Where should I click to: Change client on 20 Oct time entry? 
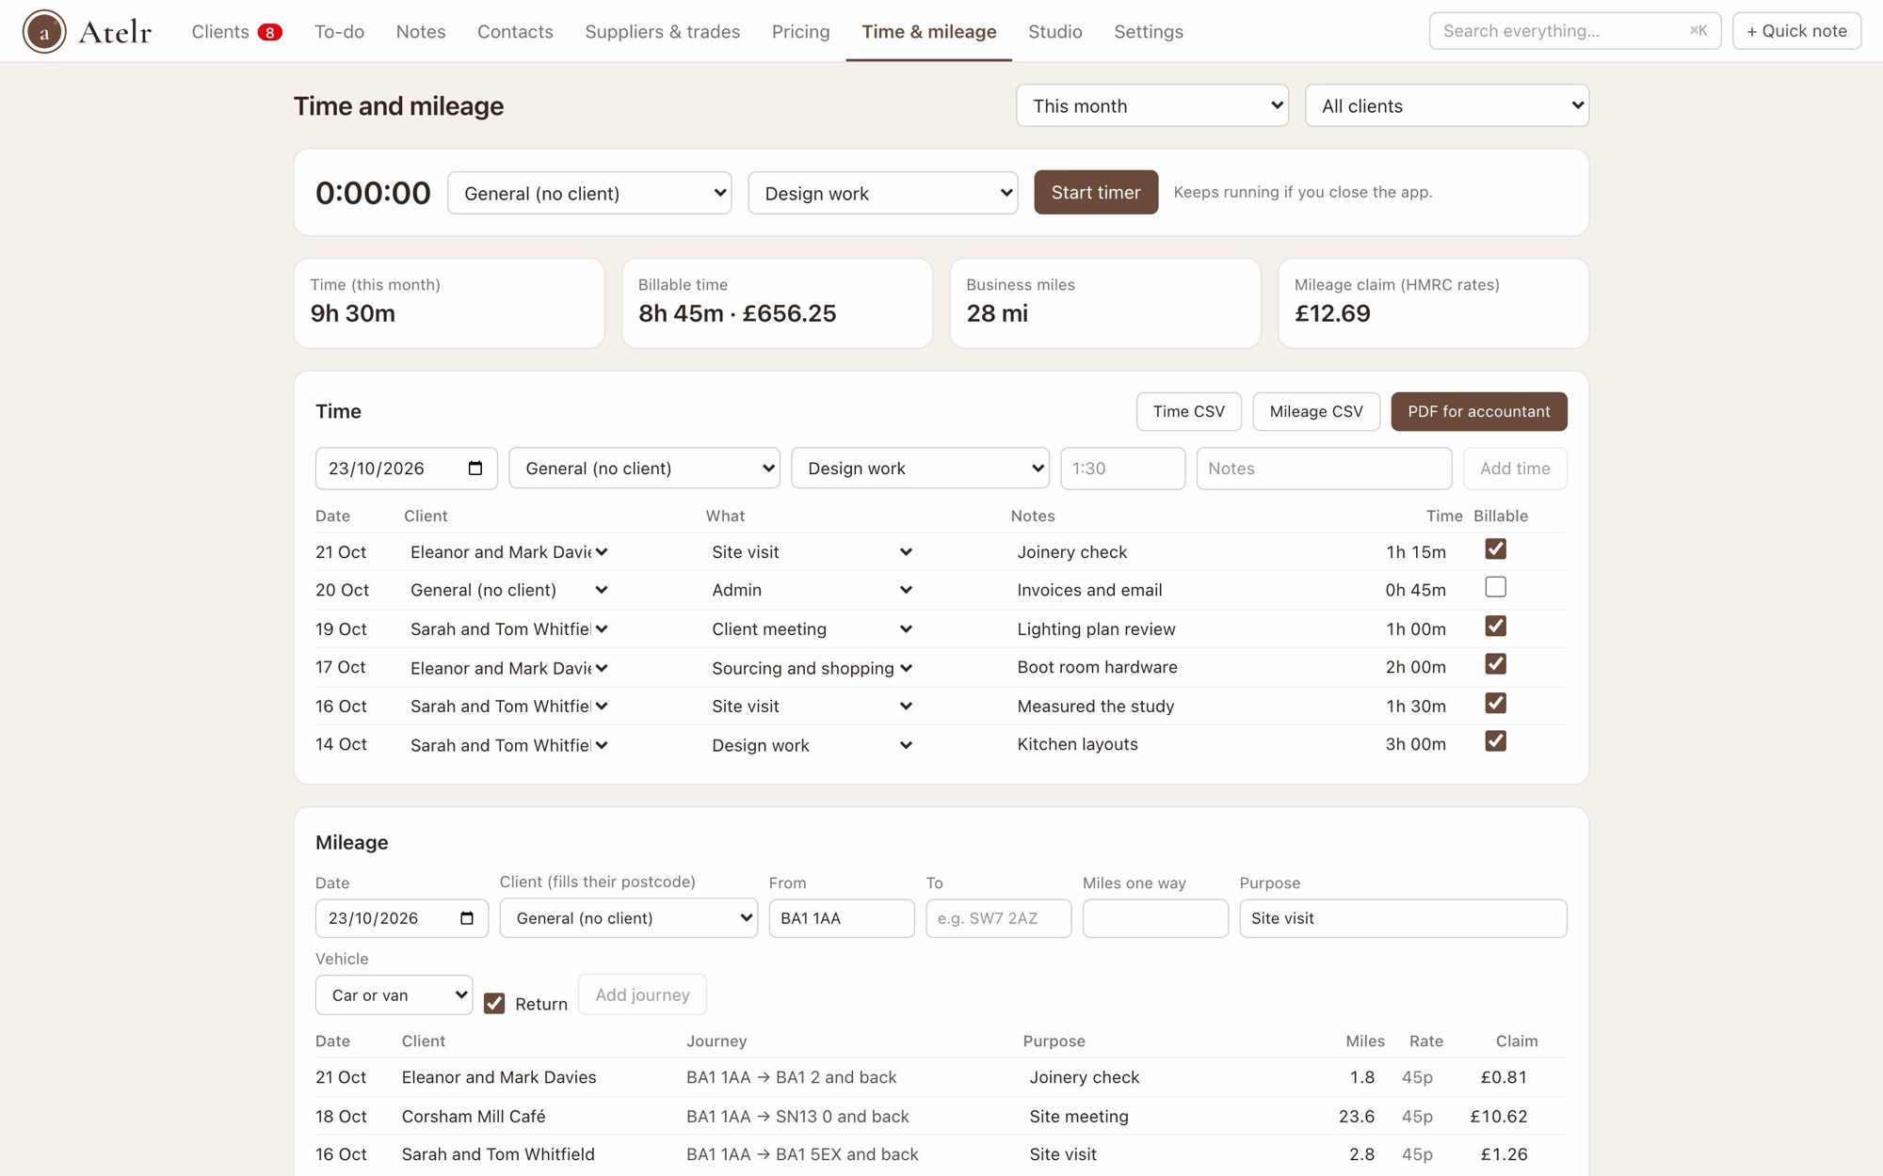(508, 590)
